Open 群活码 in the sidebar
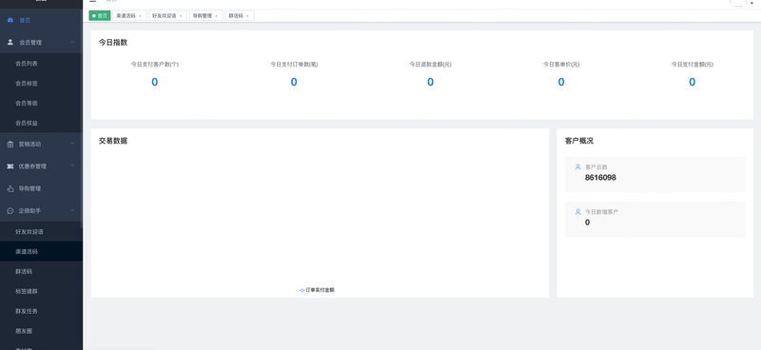Viewport: 761px width, 350px height. click(41, 271)
